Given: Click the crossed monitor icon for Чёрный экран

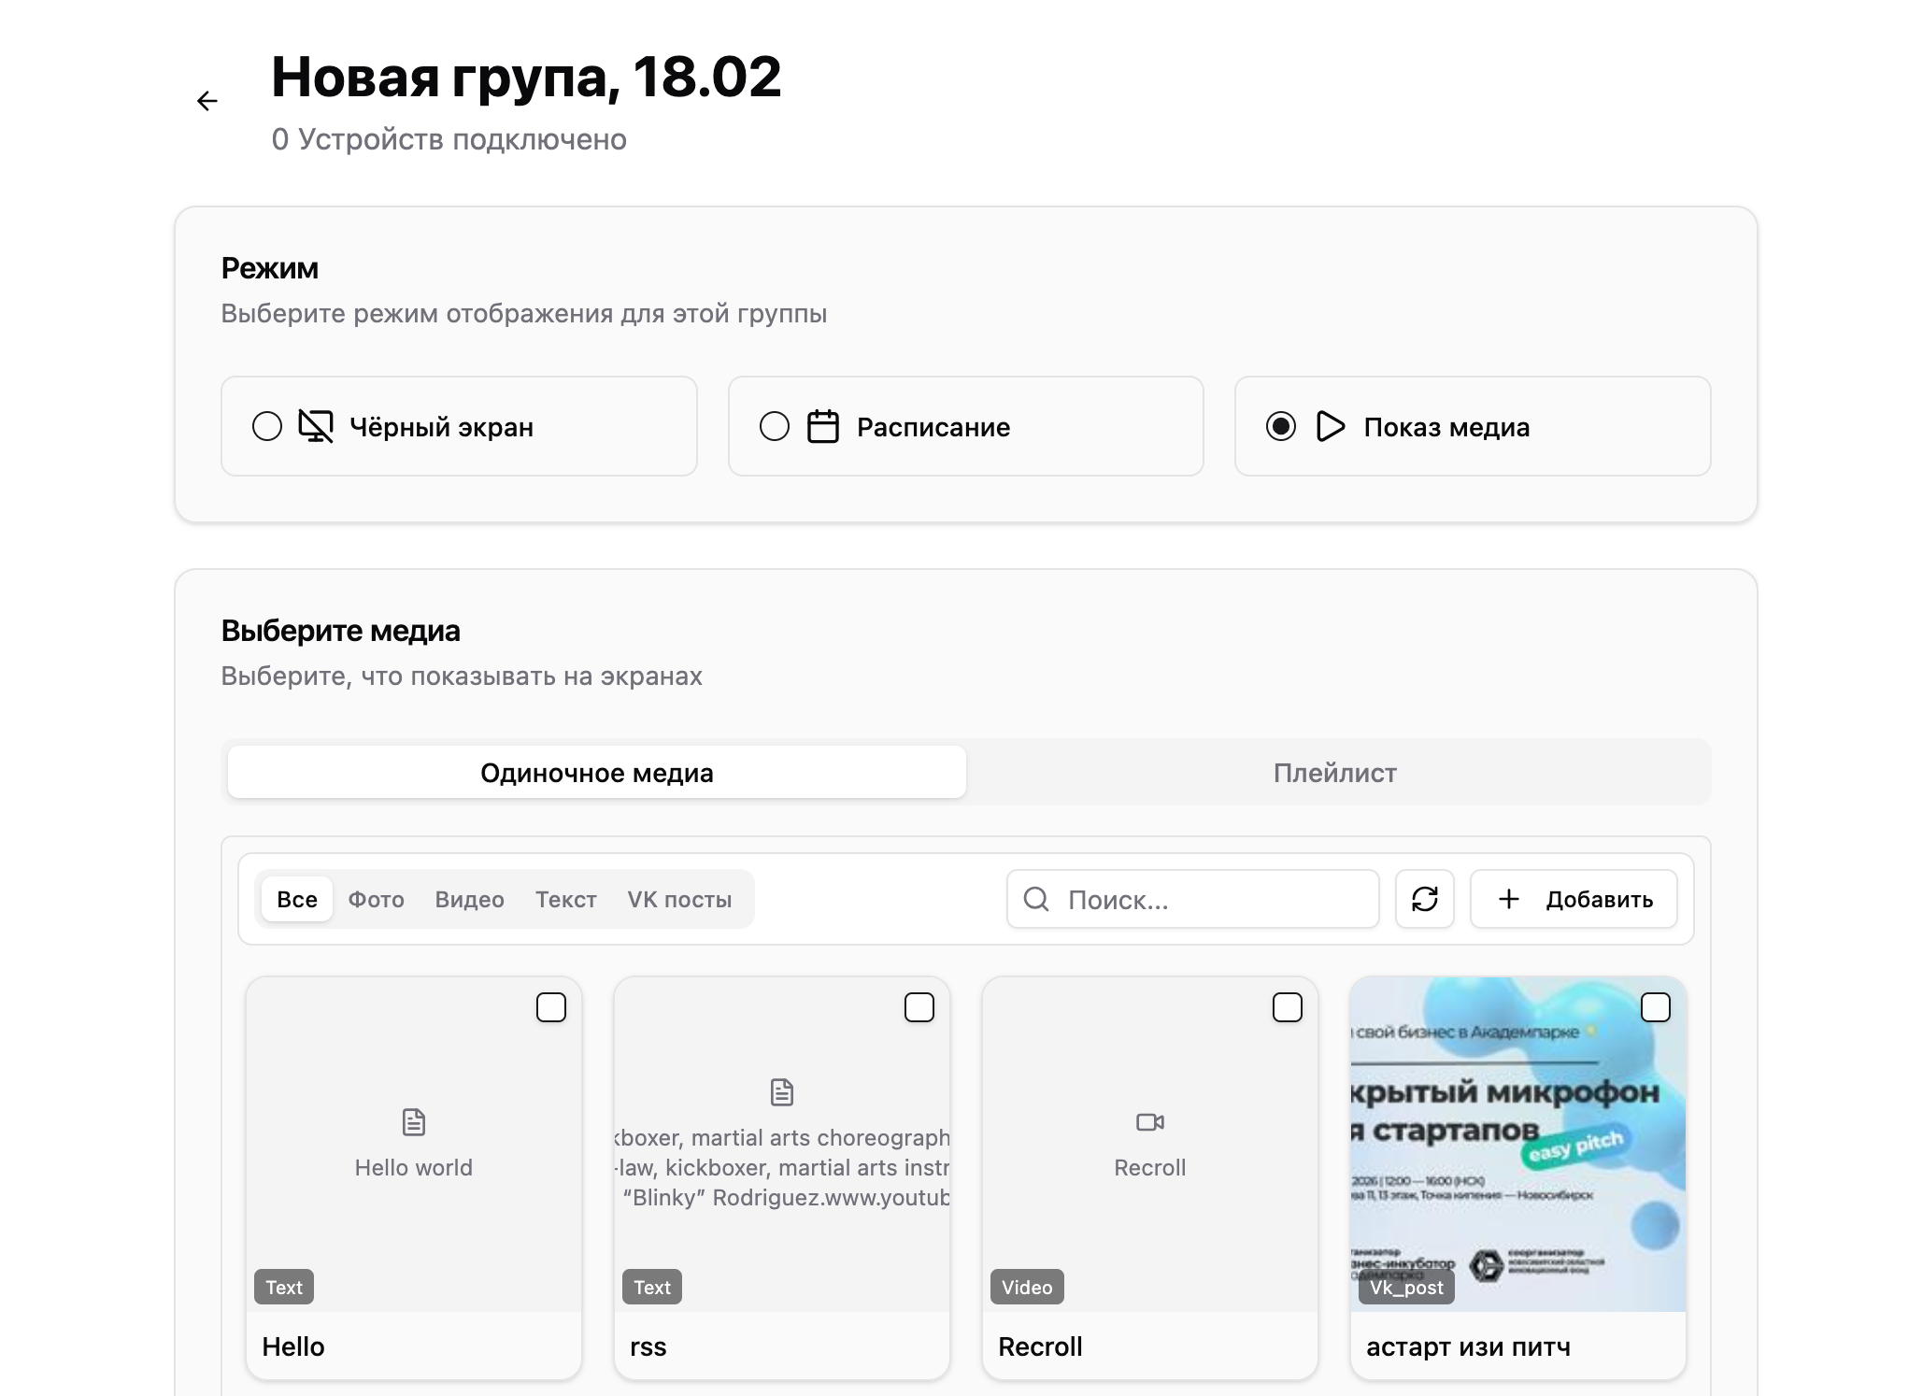Looking at the screenshot, I should (316, 427).
